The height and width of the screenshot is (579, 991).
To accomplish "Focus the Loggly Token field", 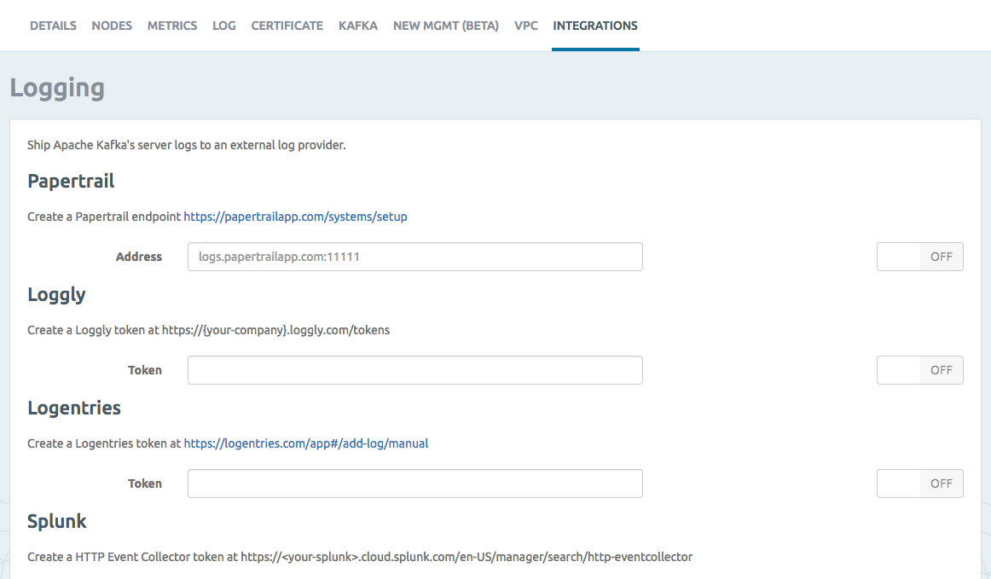I will click(415, 370).
